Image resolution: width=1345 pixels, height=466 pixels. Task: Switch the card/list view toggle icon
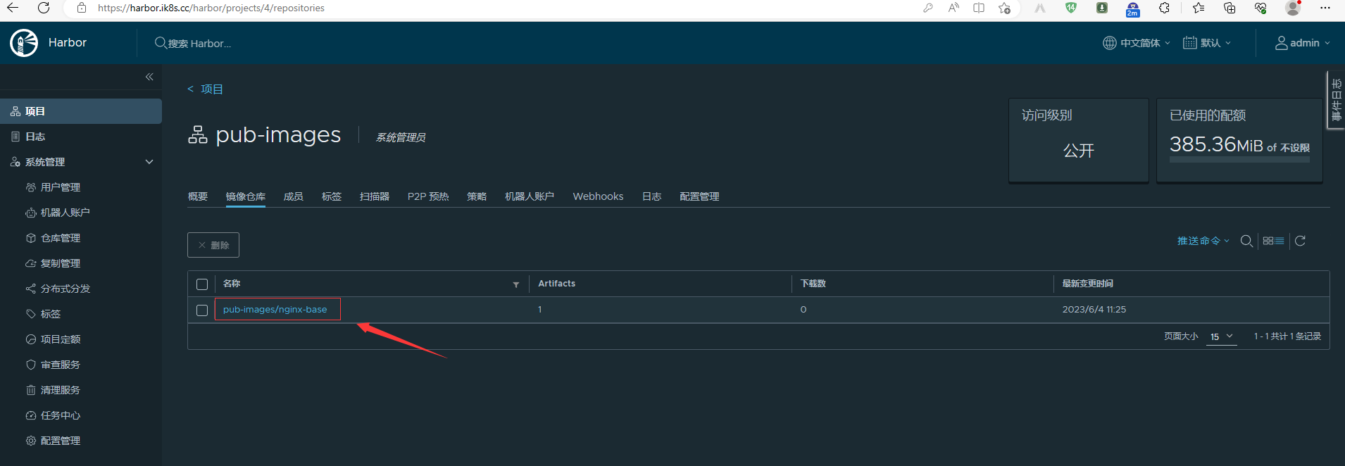(x=1273, y=241)
